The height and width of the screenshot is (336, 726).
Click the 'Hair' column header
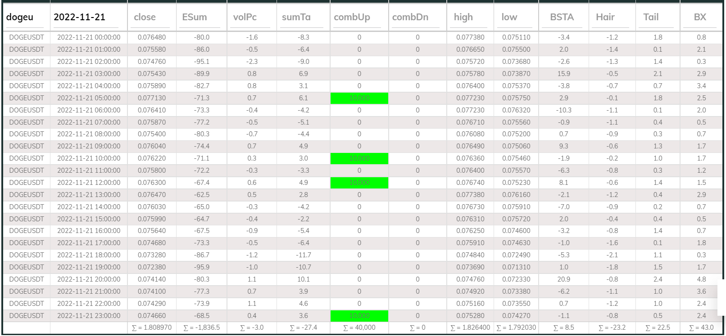pos(605,17)
